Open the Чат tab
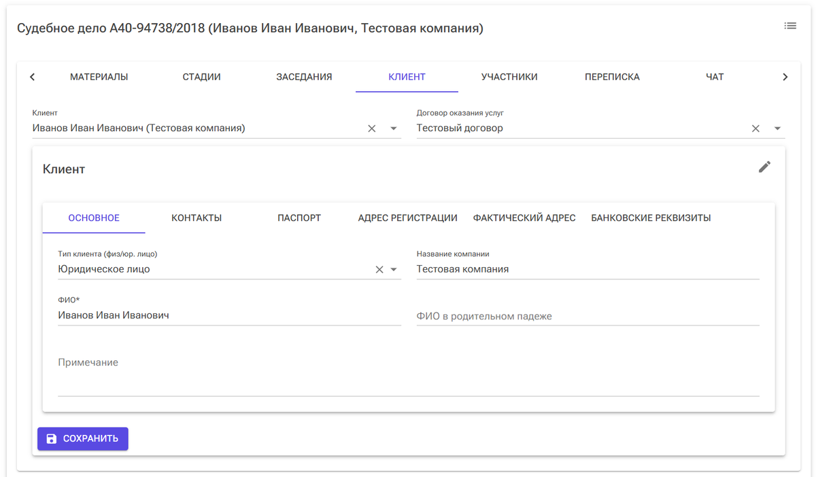816x477 pixels. pyautogui.click(x=715, y=77)
